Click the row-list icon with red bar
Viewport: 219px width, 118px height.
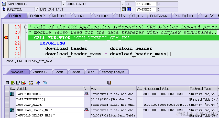[24, 82]
